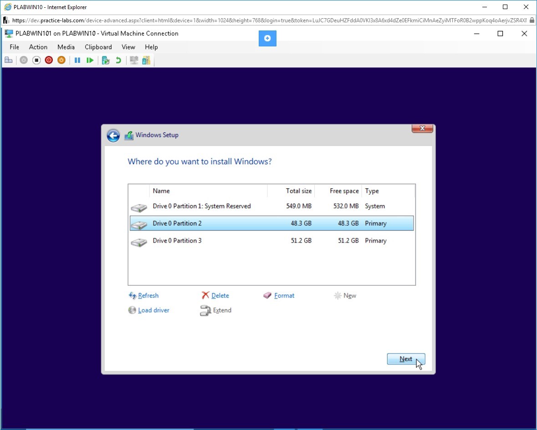Click the Virtual Machine Connection window icon
The height and width of the screenshot is (430, 537).
click(9, 34)
